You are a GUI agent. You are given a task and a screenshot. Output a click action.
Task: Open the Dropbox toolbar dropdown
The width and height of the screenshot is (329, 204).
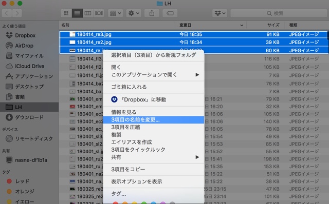coord(220,13)
